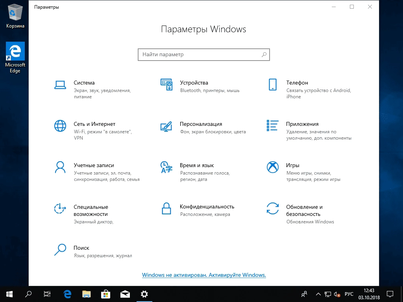Select the Корзина desktop icon
Image resolution: width=403 pixels, height=302 pixels.
[15, 15]
